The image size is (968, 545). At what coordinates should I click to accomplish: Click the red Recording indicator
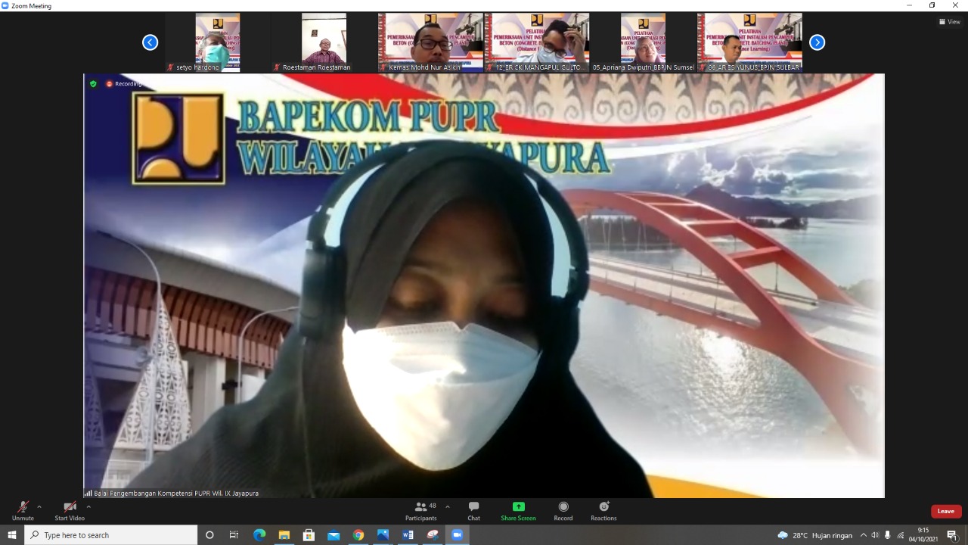coord(125,83)
